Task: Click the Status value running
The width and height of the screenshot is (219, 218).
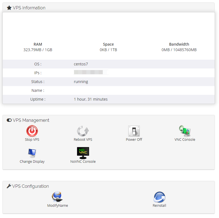Action: [81, 82]
